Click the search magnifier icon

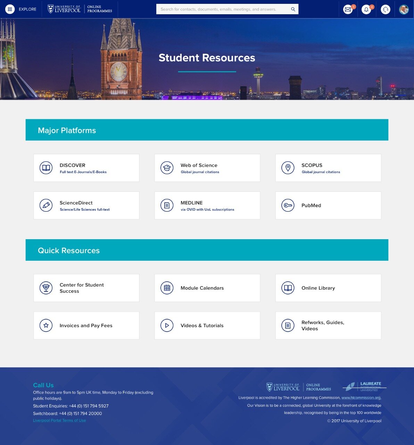coord(292,9)
